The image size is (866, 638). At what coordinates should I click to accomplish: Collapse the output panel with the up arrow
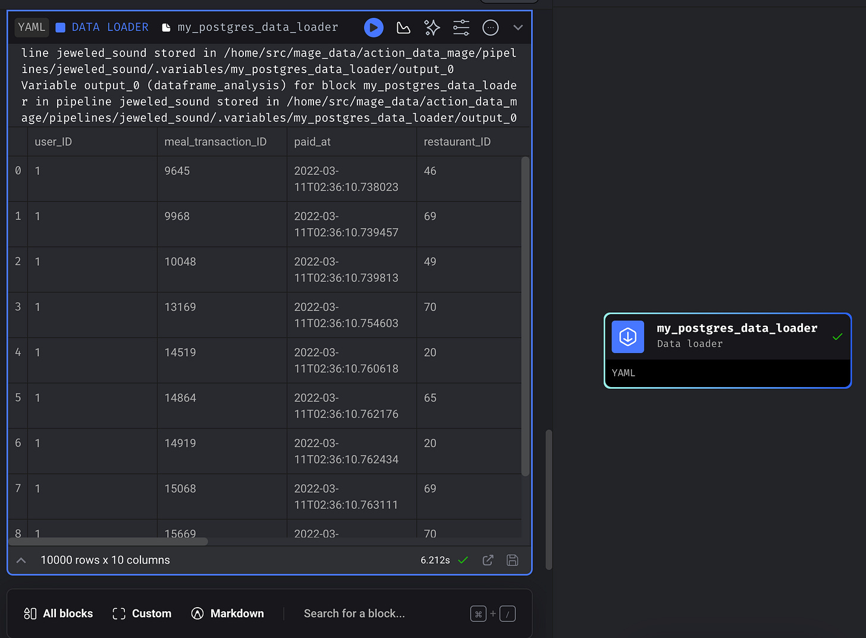[x=21, y=560]
